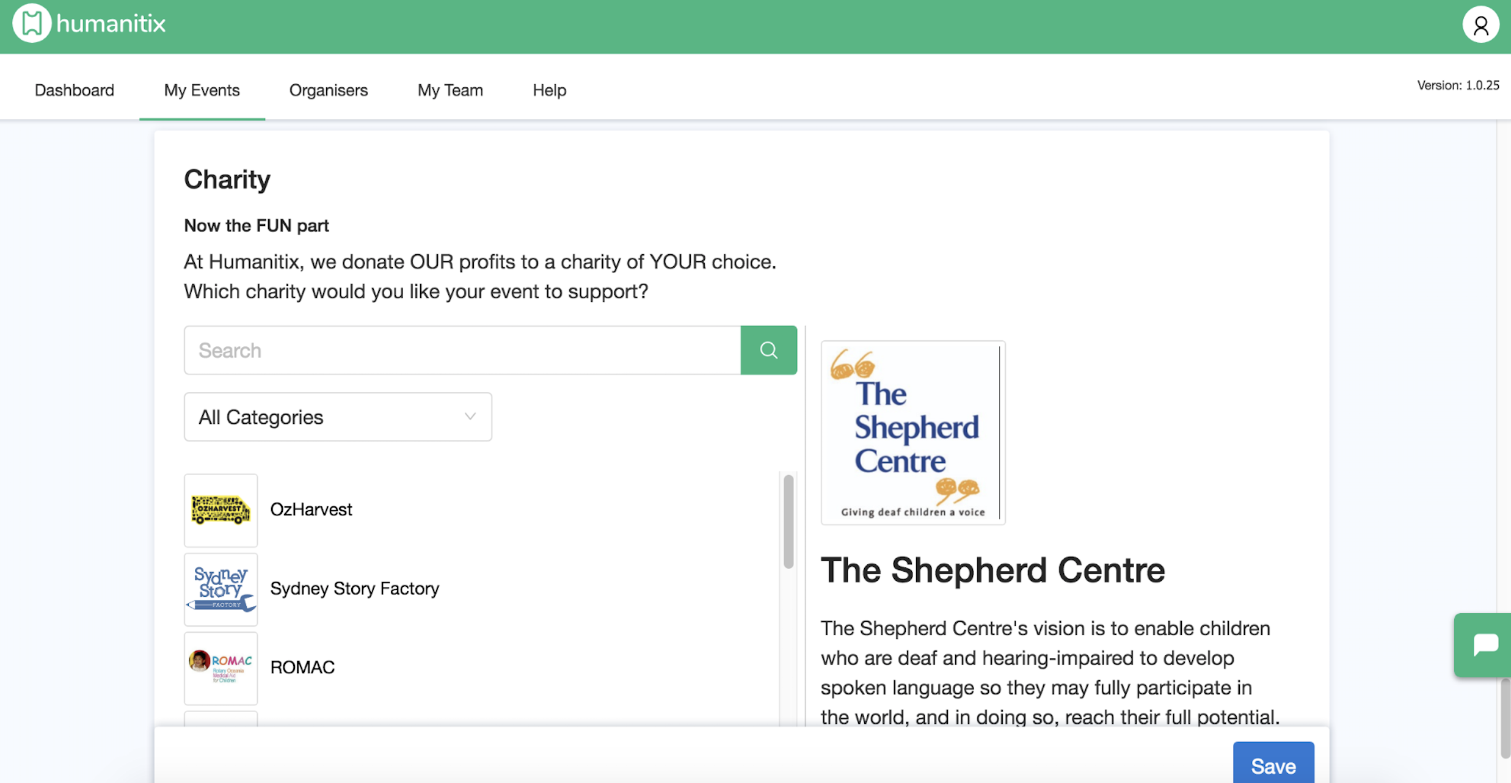This screenshot has width=1511, height=783.
Task: Switch to the Organisers tab
Action: [x=328, y=90]
